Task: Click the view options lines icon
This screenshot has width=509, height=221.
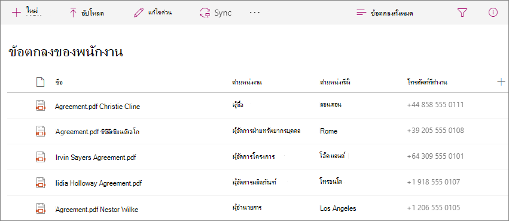Action: point(361,13)
